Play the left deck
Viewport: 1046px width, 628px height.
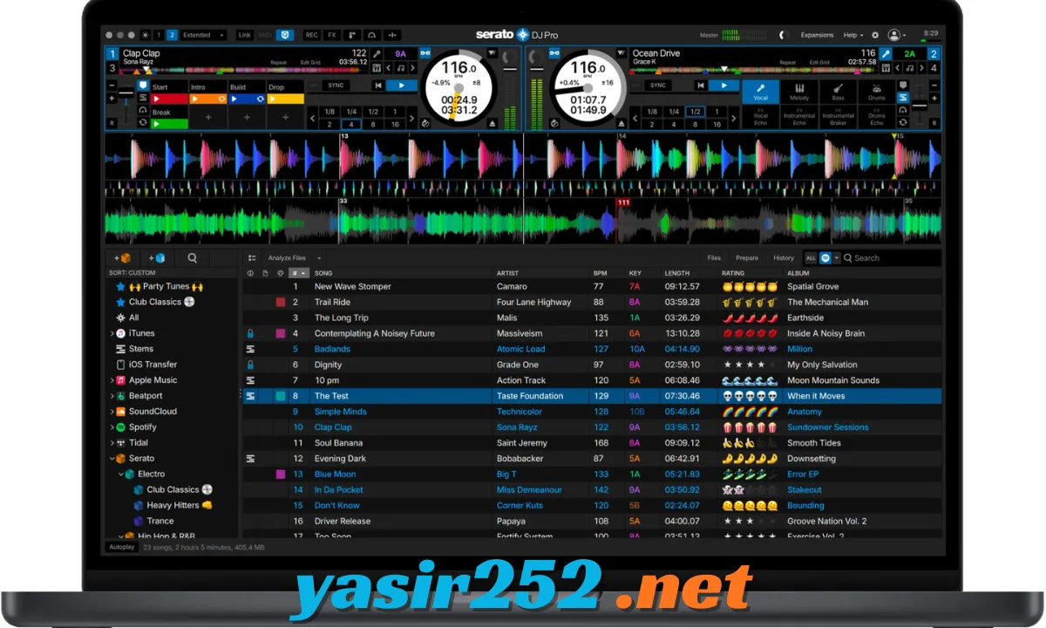[402, 85]
